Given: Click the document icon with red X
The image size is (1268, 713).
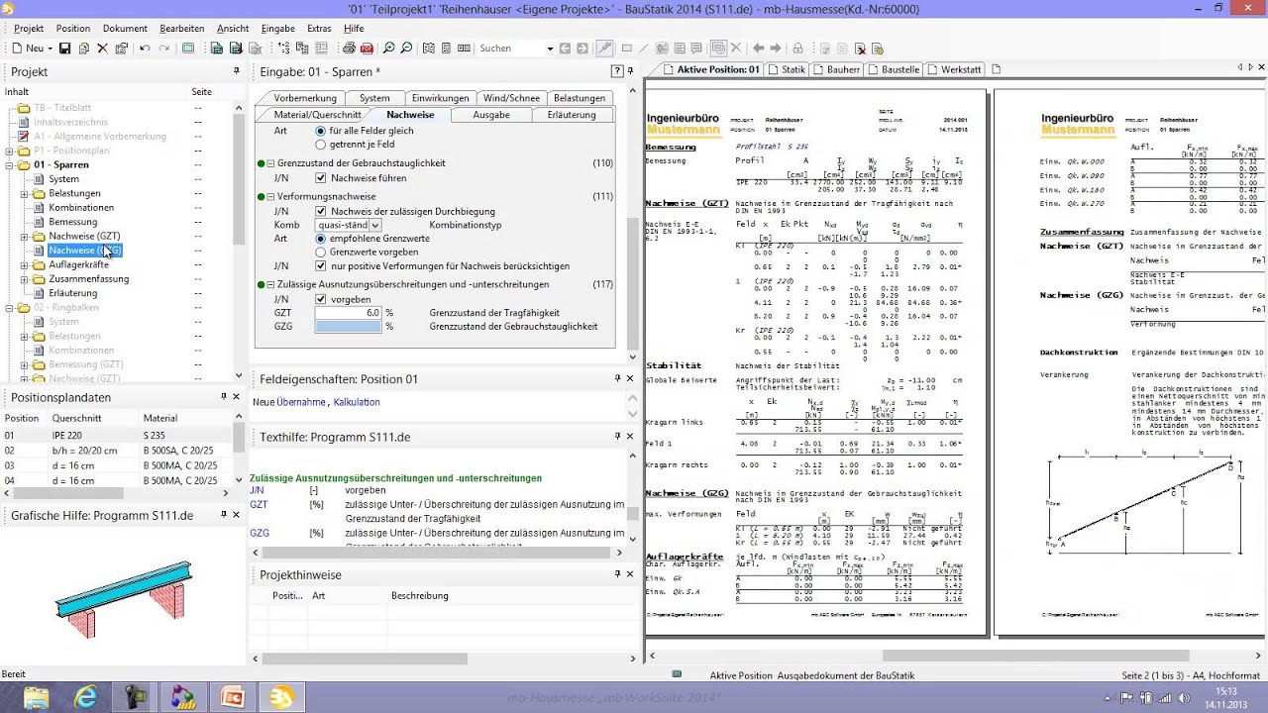Looking at the screenshot, I should 860,49.
